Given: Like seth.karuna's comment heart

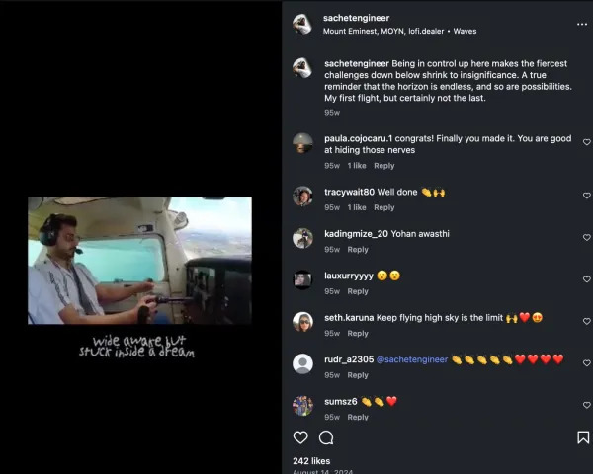Looking at the screenshot, I should [x=586, y=321].
